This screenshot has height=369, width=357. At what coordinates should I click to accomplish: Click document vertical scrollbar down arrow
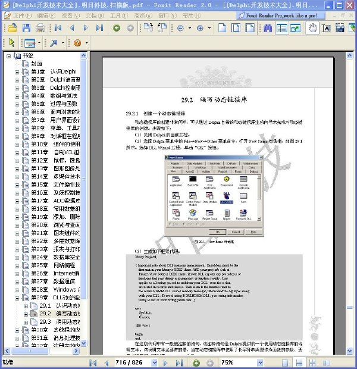point(350,351)
